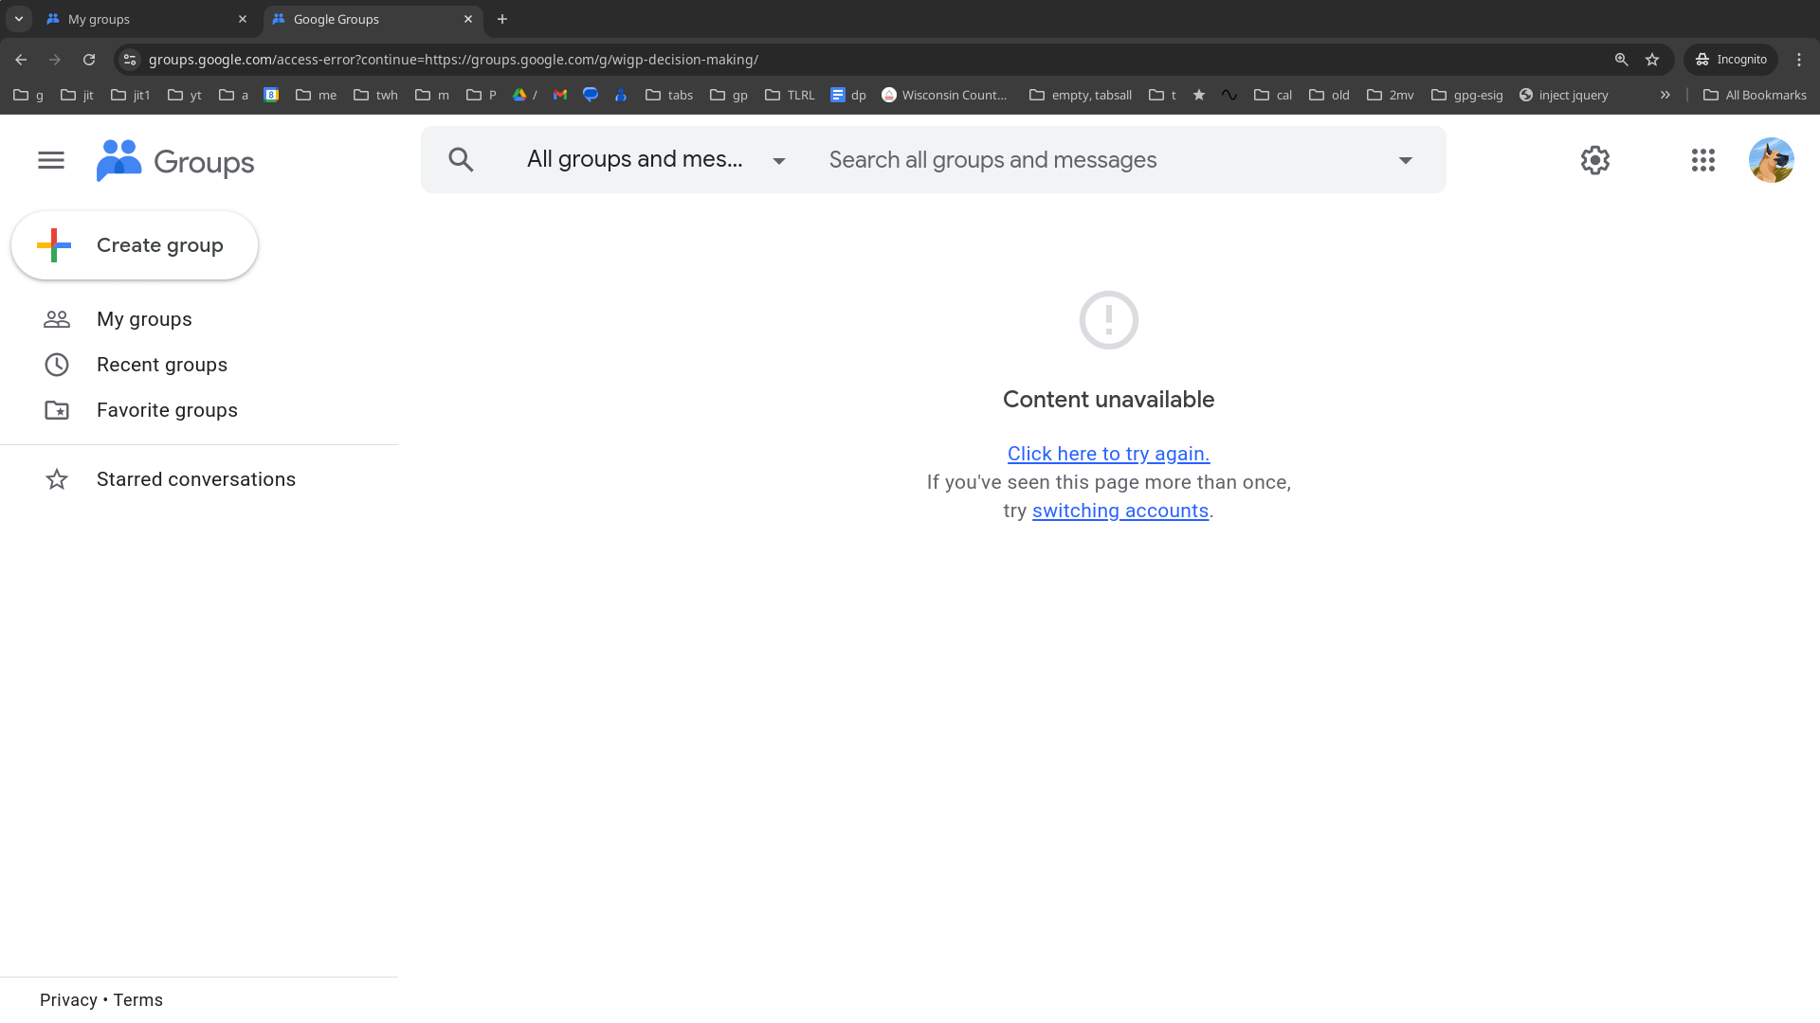Open the Terms link
The width and height of the screenshot is (1820, 1023).
click(x=138, y=1000)
